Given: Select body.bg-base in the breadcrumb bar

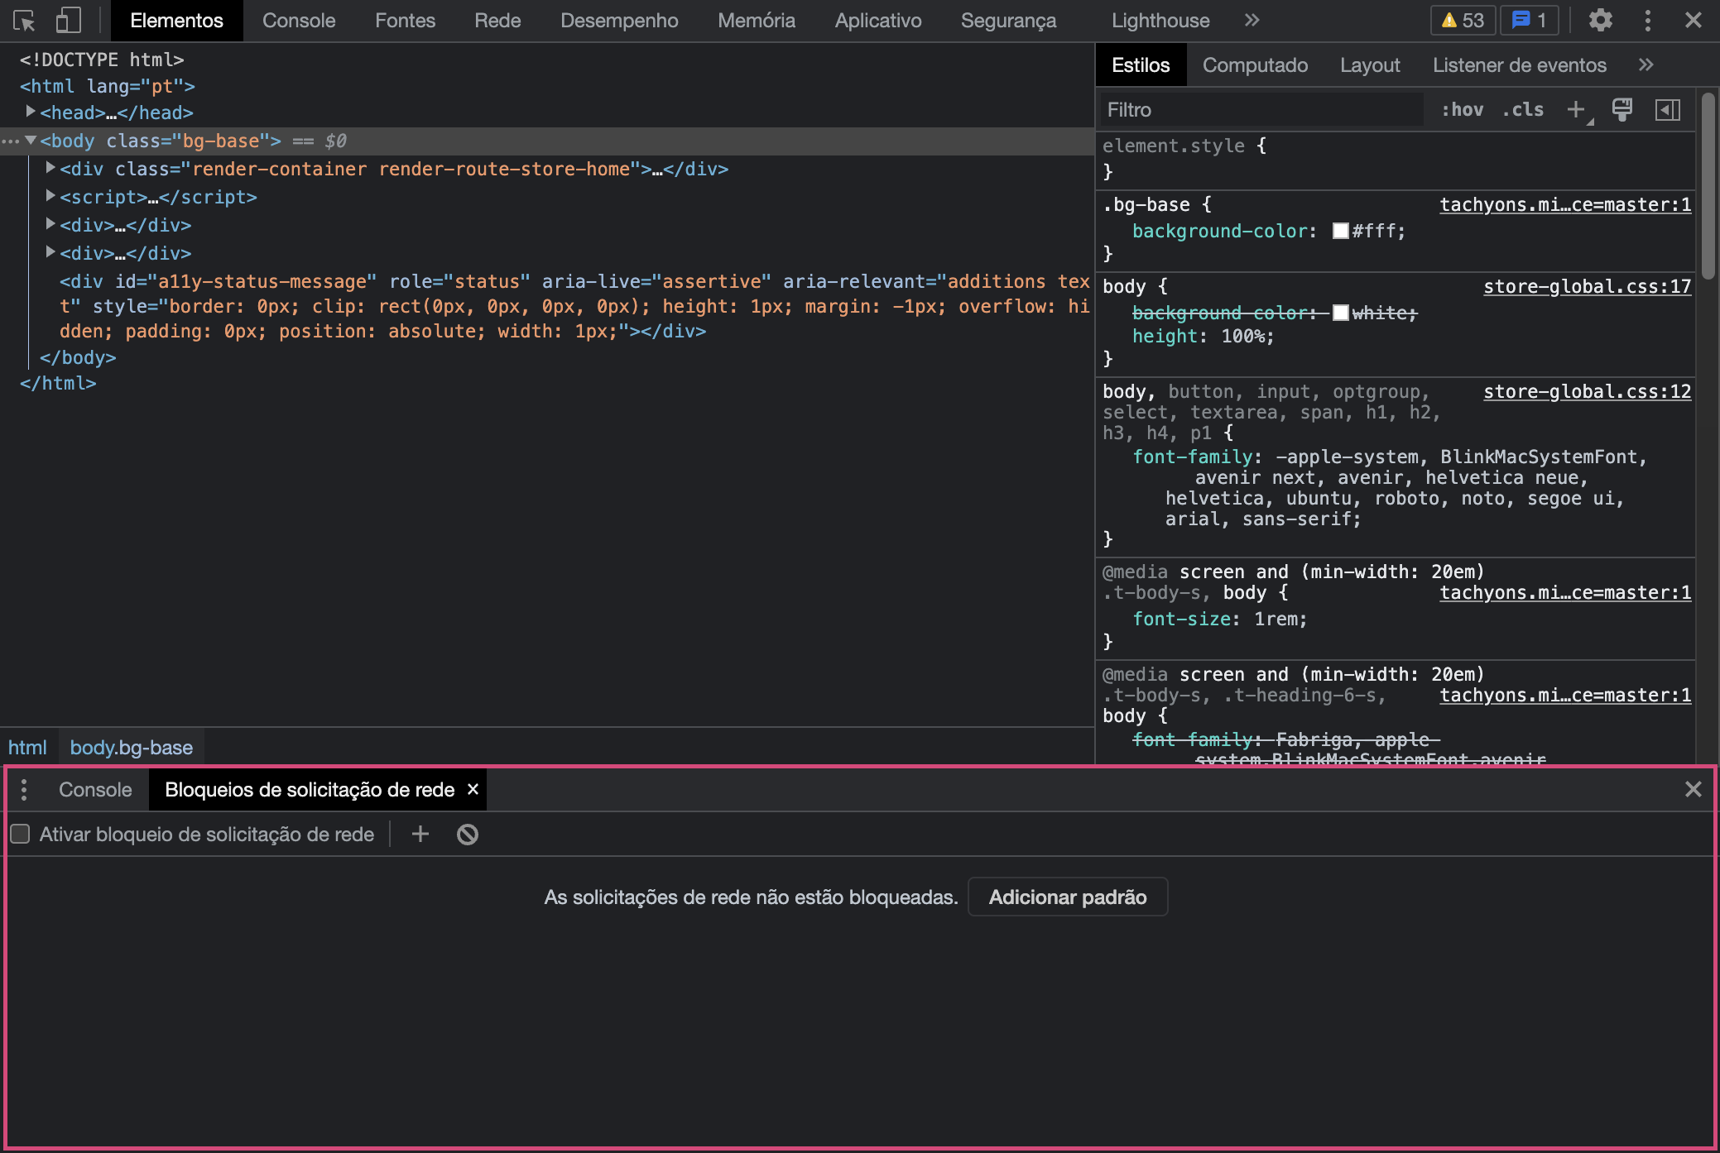Looking at the screenshot, I should (131, 747).
